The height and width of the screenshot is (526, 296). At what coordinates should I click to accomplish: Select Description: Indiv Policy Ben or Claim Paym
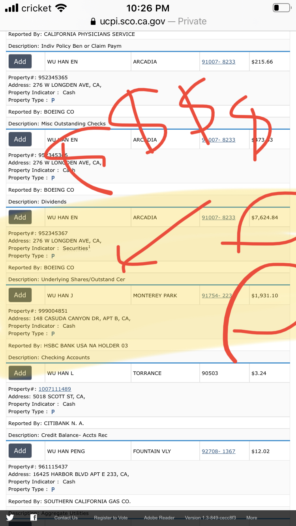tap(65, 46)
